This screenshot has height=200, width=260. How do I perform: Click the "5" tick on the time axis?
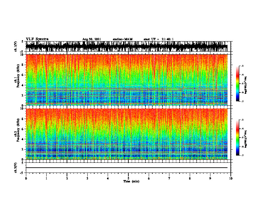[128, 178]
